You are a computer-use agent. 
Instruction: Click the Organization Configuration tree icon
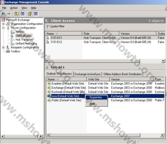[x=8, y=24]
